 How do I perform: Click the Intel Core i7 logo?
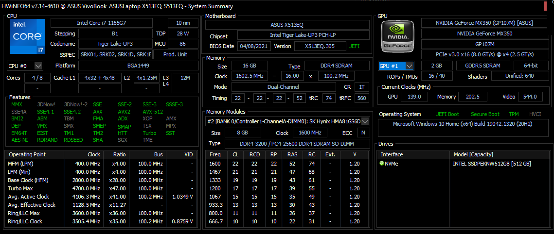pos(27,36)
